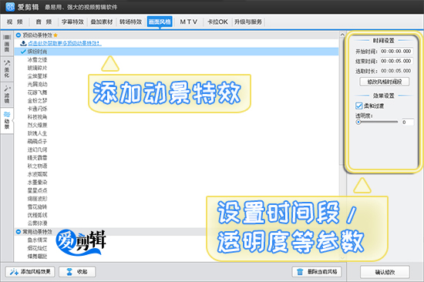424x282 pixels.
Task: Click the 透明度 slider handle
Action: pyautogui.click(x=358, y=123)
